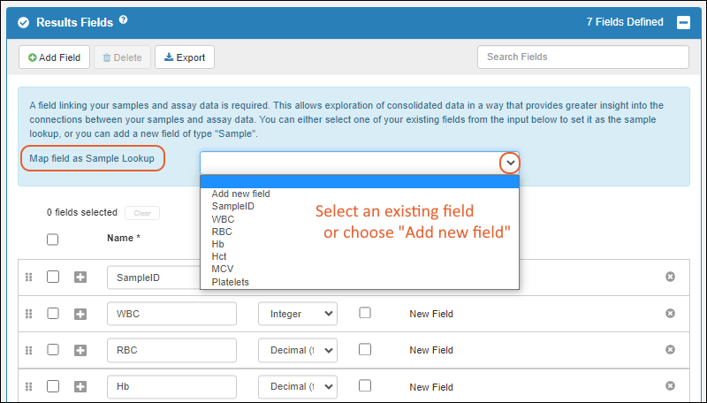This screenshot has width=707, height=403.
Task: Tick the WBC row selection checkbox
Action: (53, 313)
